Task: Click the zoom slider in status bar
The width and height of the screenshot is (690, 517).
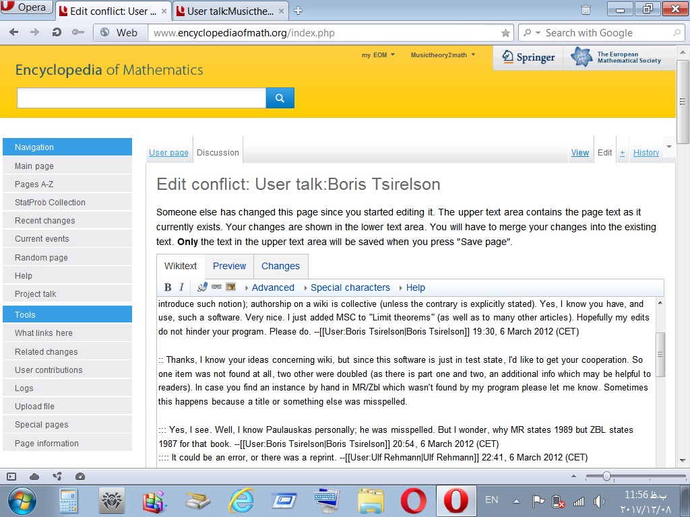Action: pyautogui.click(x=606, y=477)
